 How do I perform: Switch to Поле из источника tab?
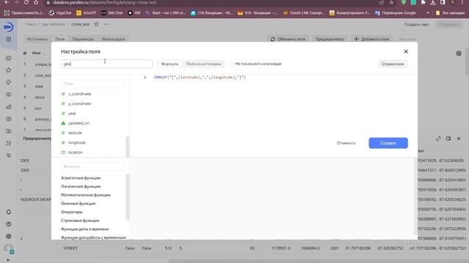tap(204, 64)
